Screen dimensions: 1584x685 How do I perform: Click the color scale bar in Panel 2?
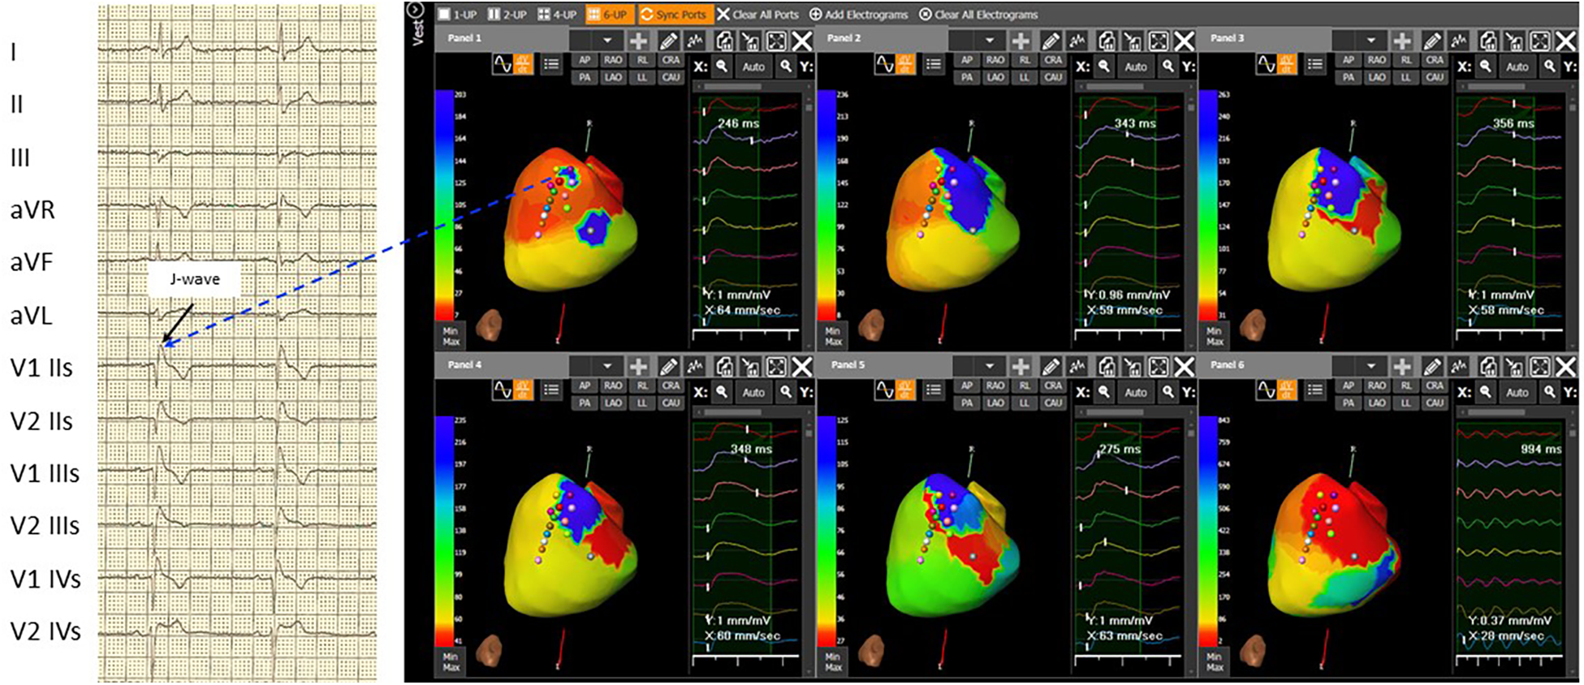[x=826, y=205]
